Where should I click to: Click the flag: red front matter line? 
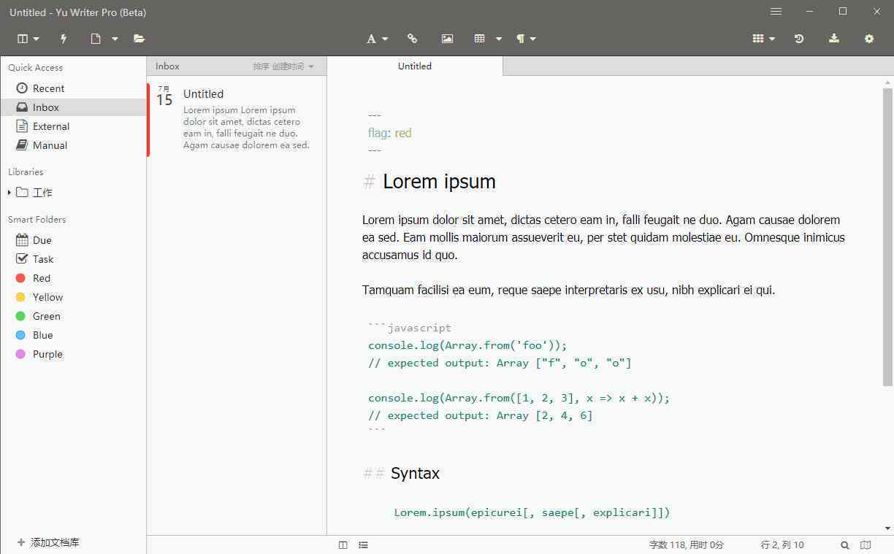pyautogui.click(x=390, y=133)
